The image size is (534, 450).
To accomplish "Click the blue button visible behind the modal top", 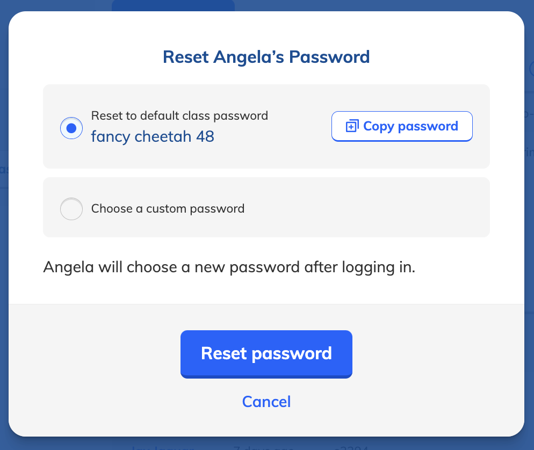I will [172, 5].
